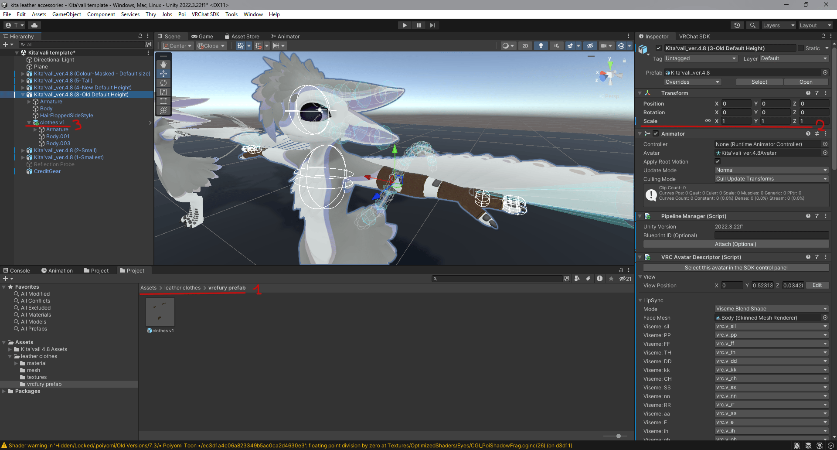Disable the Animator component checkbox
Image resolution: width=837 pixels, height=450 pixels.
point(656,134)
